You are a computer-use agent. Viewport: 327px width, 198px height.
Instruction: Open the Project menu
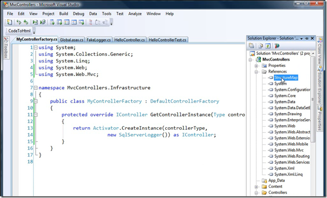(48, 14)
